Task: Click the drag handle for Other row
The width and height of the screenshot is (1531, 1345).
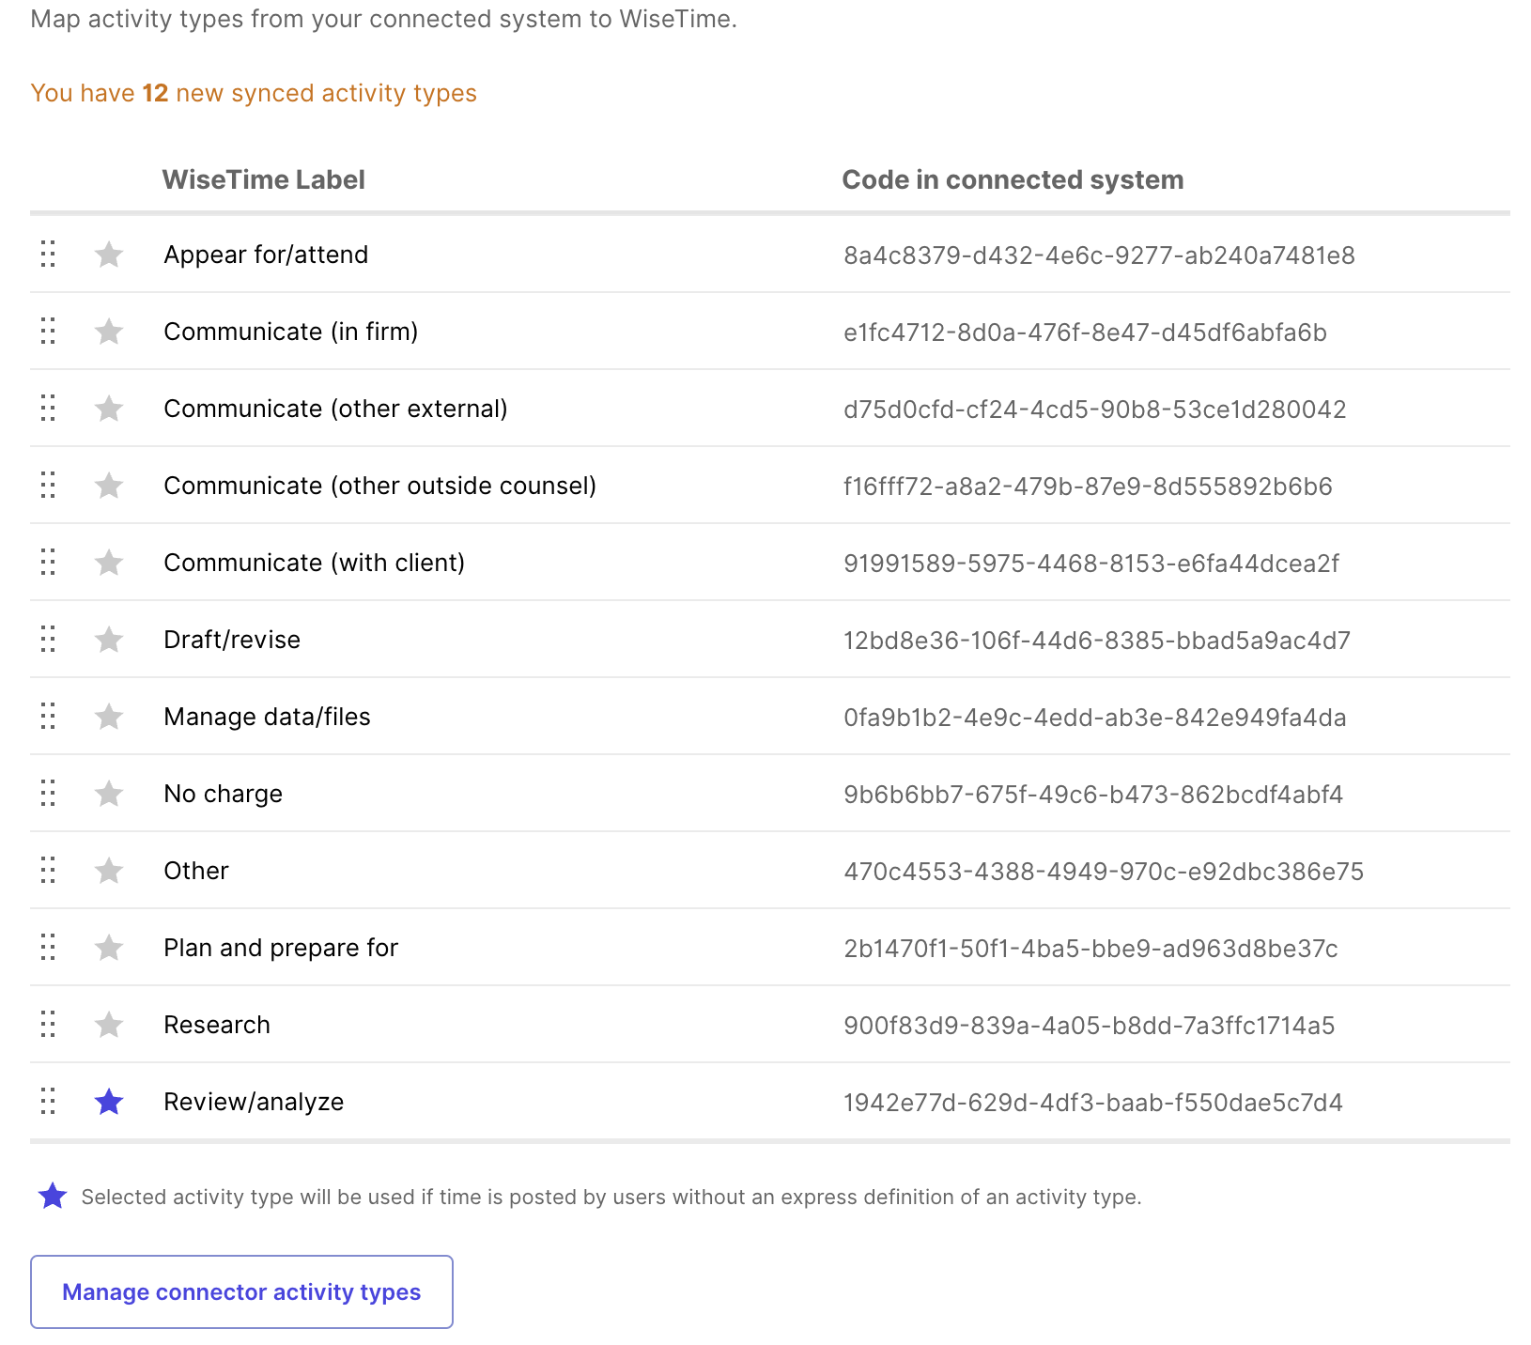Action: [x=48, y=871]
